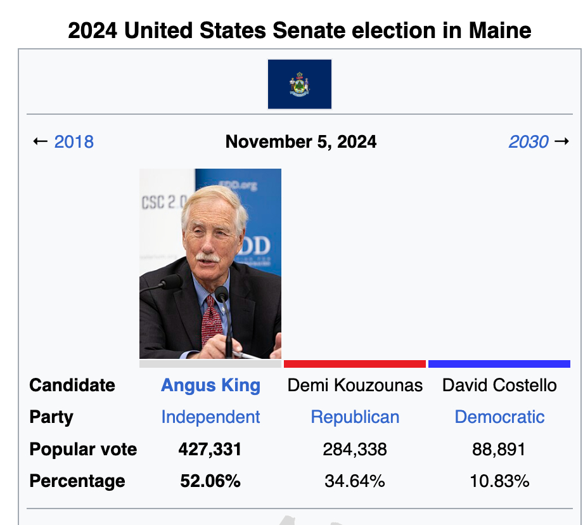This screenshot has width=583, height=525.
Task: Click the gray Independent color bar
Action: click(210, 364)
